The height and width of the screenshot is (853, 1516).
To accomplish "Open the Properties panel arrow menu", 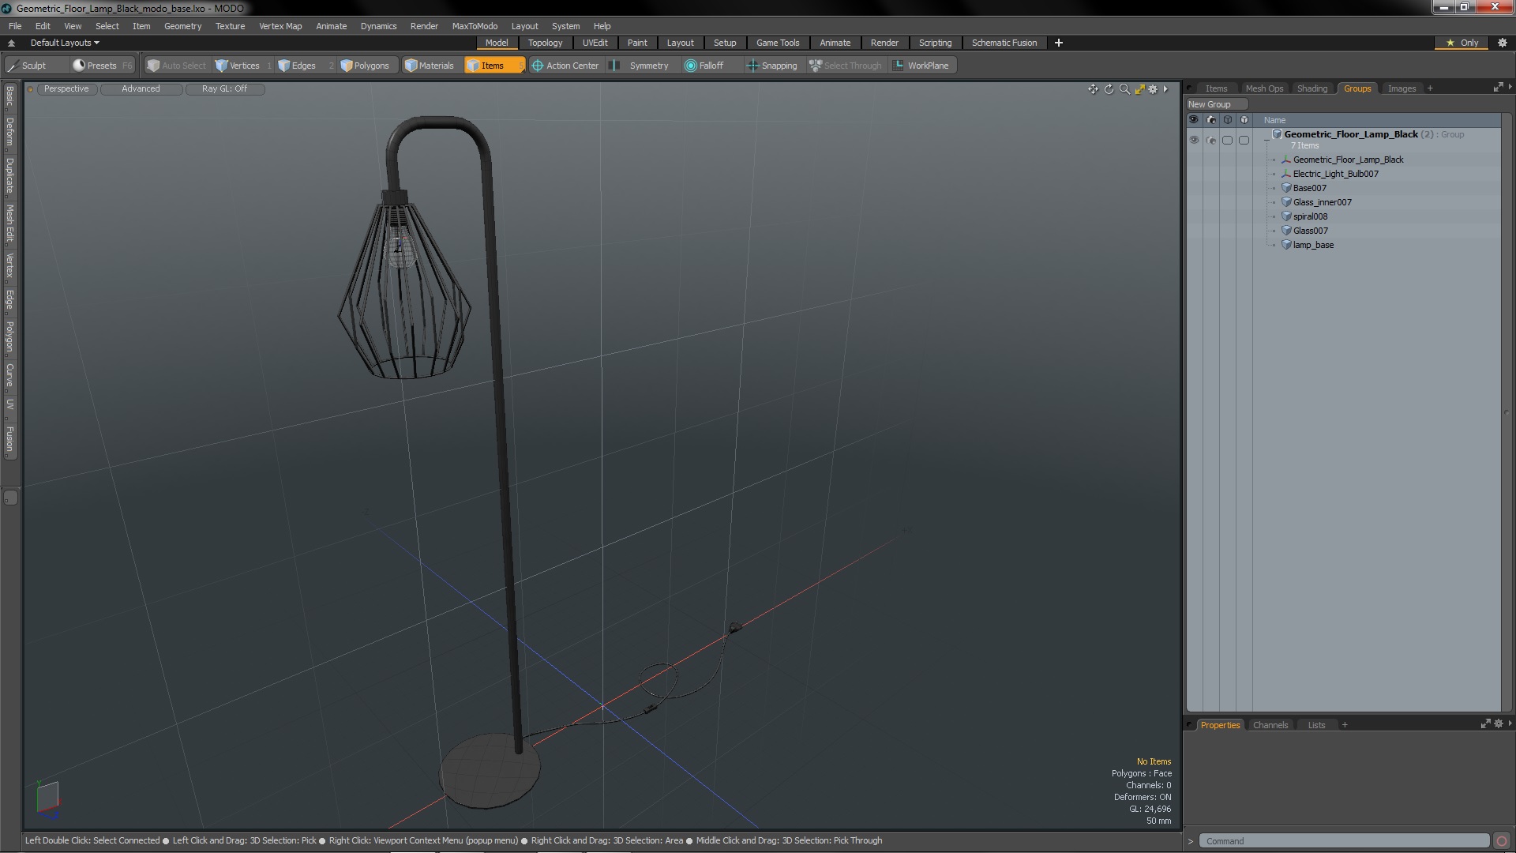I will tap(1510, 723).
